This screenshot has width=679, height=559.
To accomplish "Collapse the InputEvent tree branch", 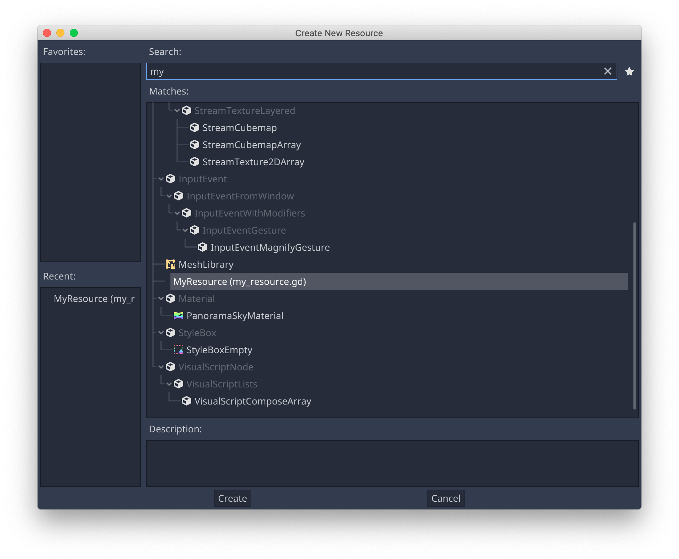I will click(x=161, y=179).
